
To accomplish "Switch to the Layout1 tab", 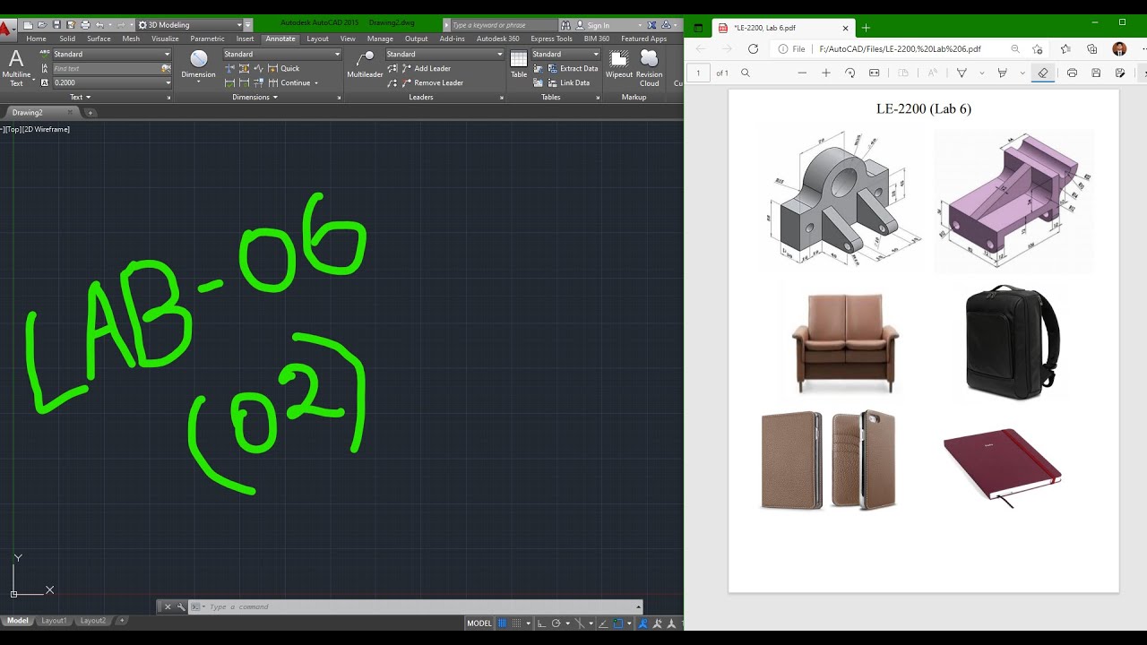I will tap(54, 620).
